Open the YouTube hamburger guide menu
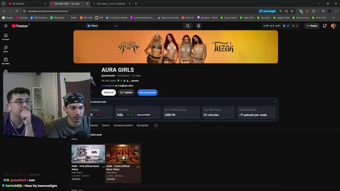 coord(6,26)
